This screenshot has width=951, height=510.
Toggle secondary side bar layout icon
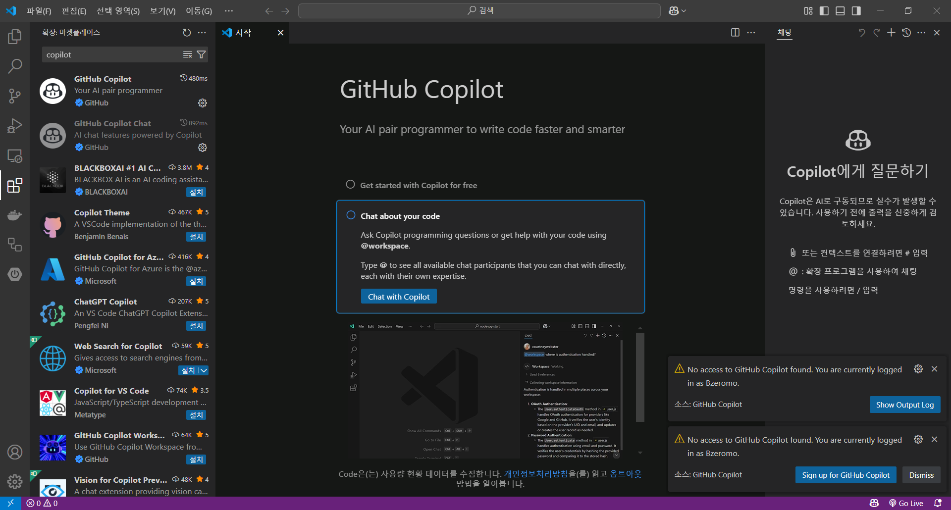coord(856,11)
